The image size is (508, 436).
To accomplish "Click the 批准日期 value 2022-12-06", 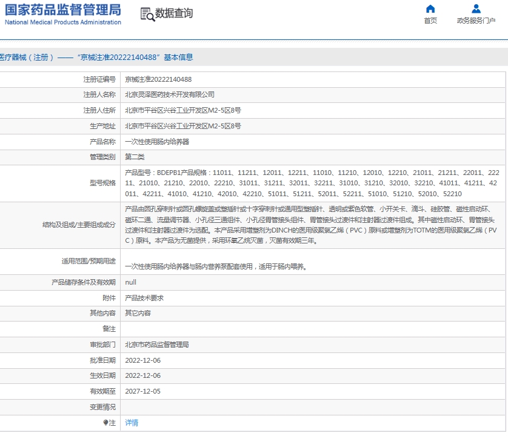I will click(x=143, y=360).
